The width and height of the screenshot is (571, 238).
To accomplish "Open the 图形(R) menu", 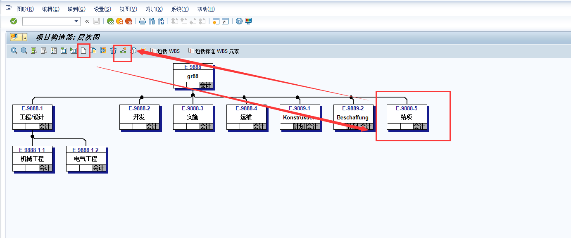I will click(x=25, y=9).
